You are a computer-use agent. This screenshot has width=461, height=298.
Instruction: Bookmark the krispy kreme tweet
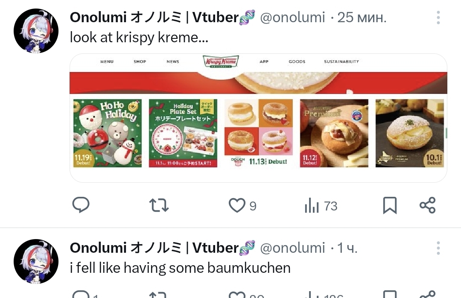point(390,205)
